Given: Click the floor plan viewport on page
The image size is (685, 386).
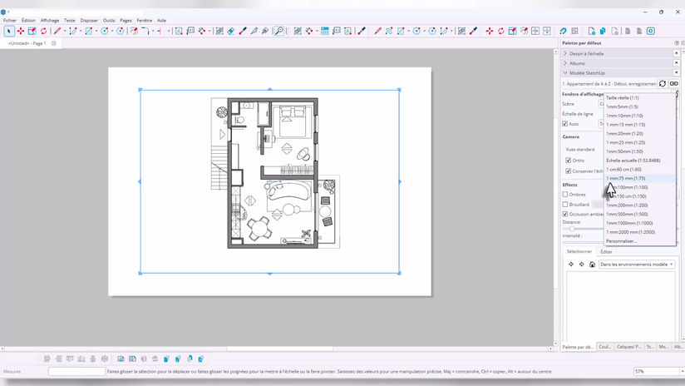Looking at the screenshot, I should coord(269,181).
